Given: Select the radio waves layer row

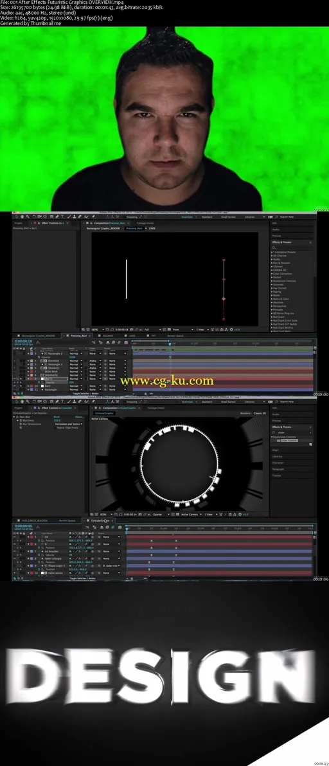Looking at the screenshot, I should click(68, 573).
